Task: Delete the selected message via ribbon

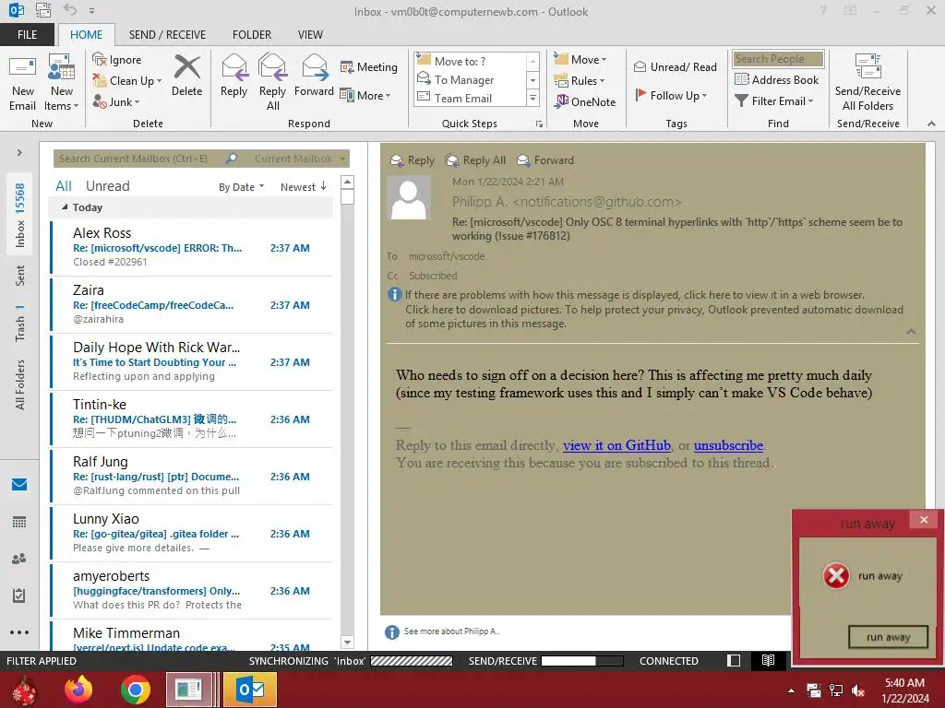Action: [x=186, y=76]
